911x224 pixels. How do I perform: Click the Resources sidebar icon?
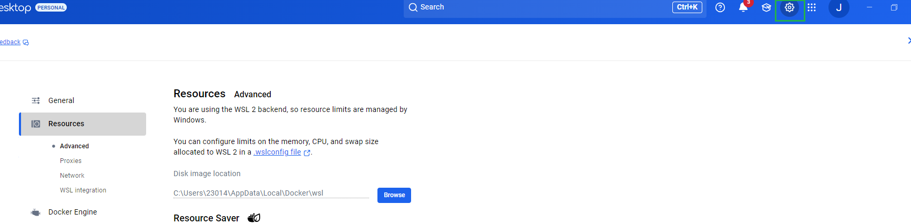pos(36,124)
